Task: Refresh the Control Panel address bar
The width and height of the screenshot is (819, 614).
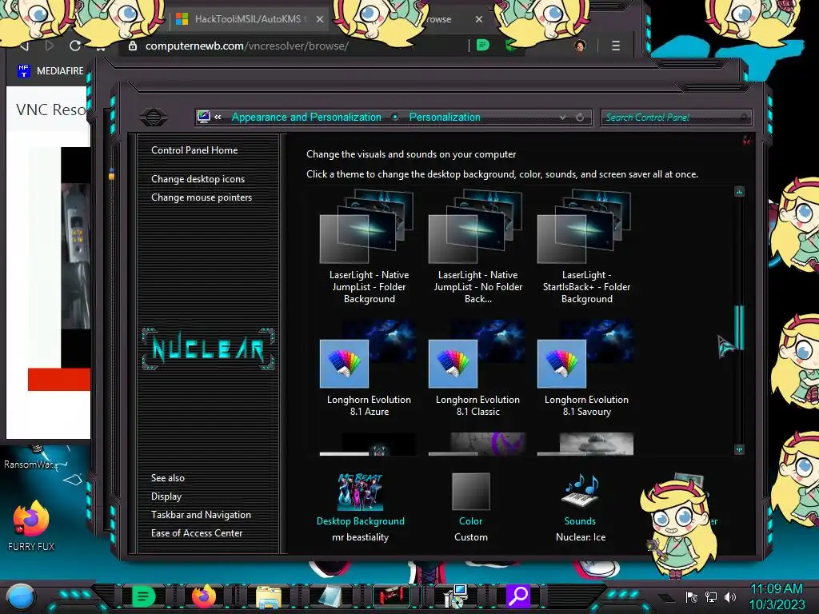Action: 580,118
